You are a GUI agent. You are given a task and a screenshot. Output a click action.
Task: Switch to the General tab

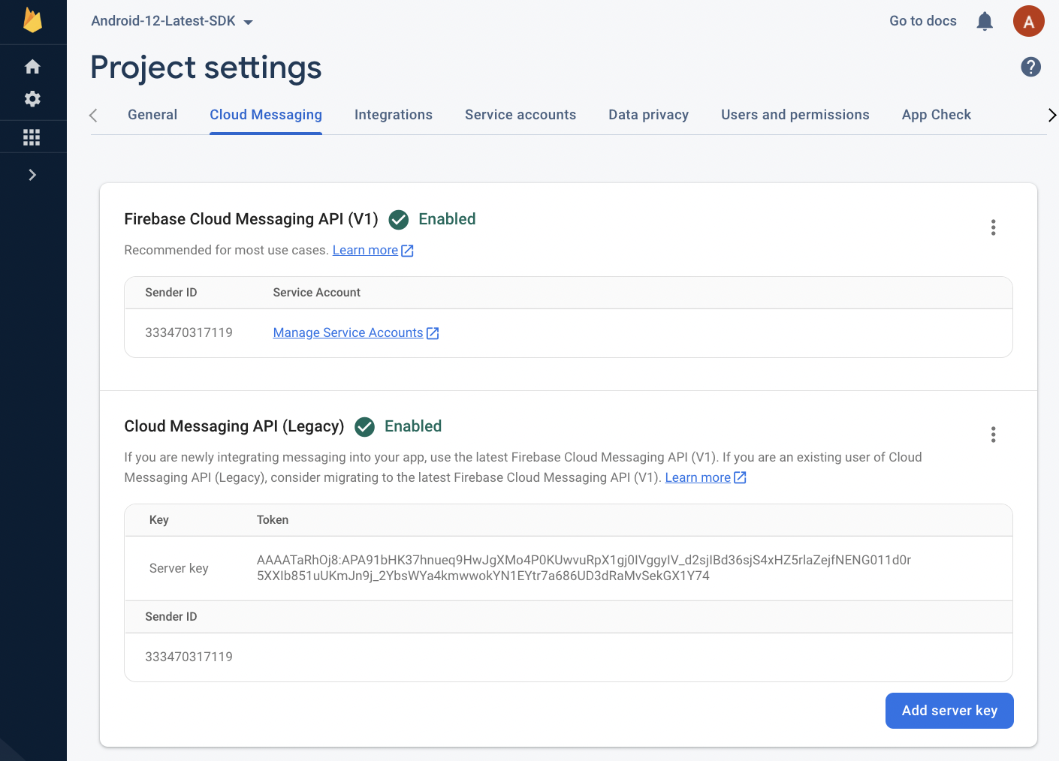[x=152, y=115]
